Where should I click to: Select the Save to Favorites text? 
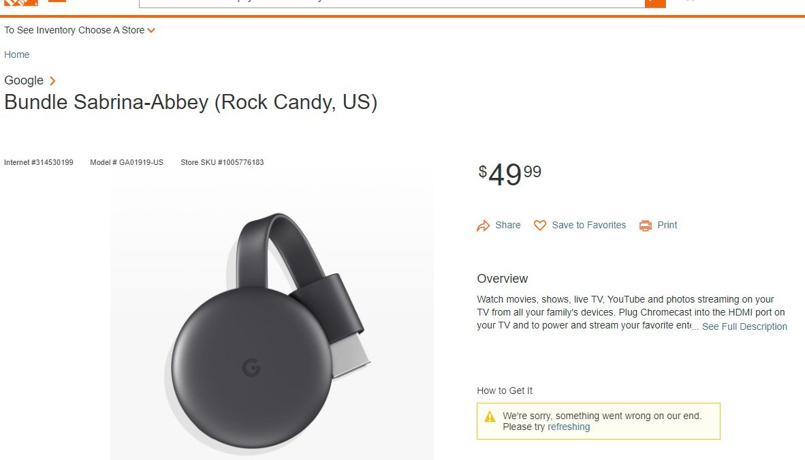(x=589, y=226)
